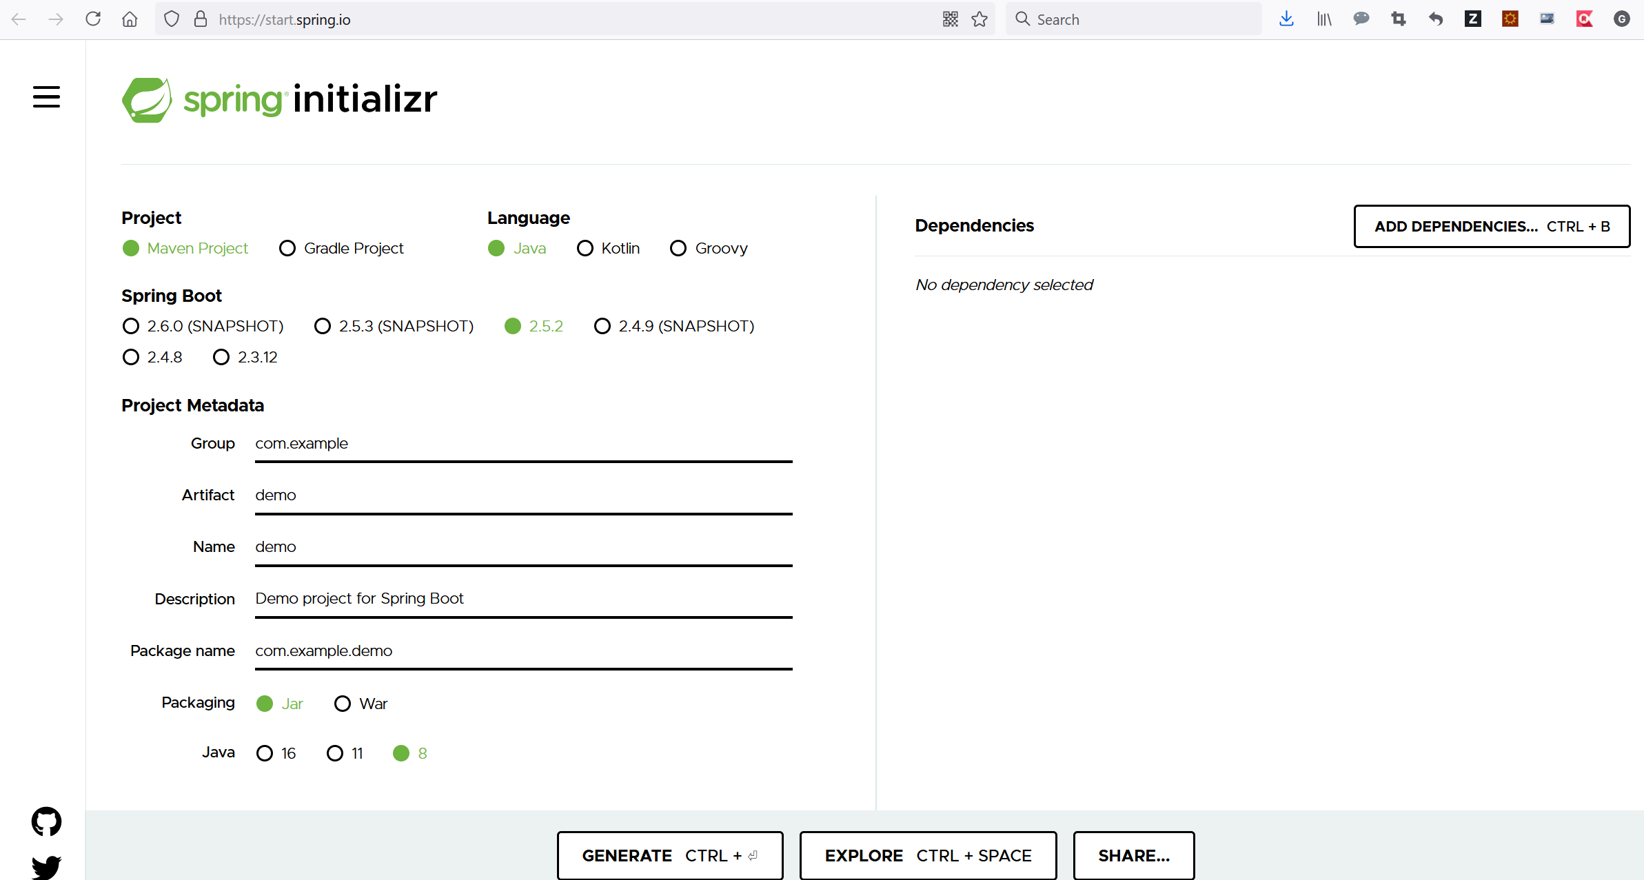Viewport: 1644px width, 880px height.
Task: Click the Artifact input field
Action: (524, 496)
